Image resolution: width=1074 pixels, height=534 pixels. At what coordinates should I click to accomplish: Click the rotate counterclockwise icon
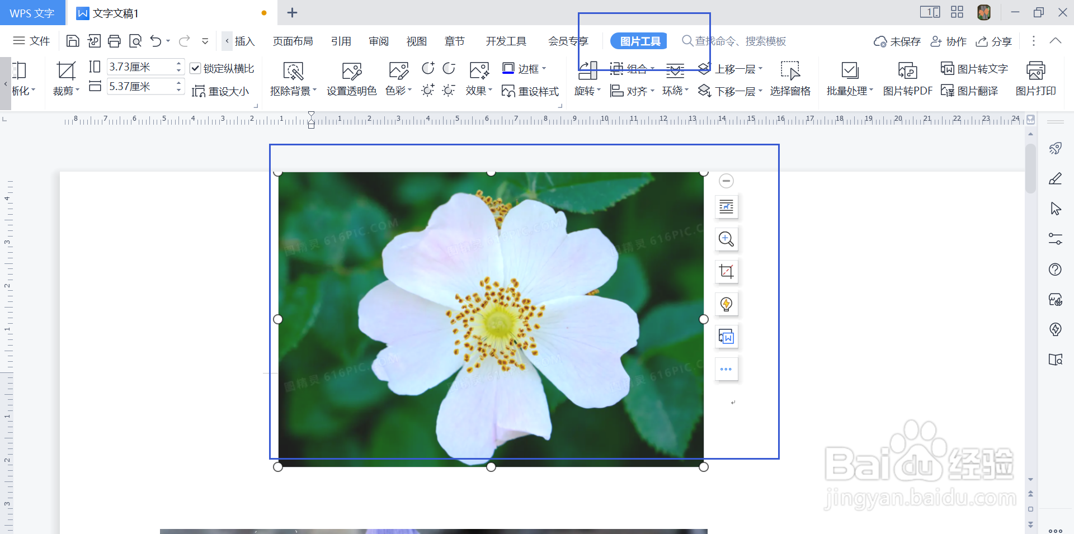click(x=428, y=68)
